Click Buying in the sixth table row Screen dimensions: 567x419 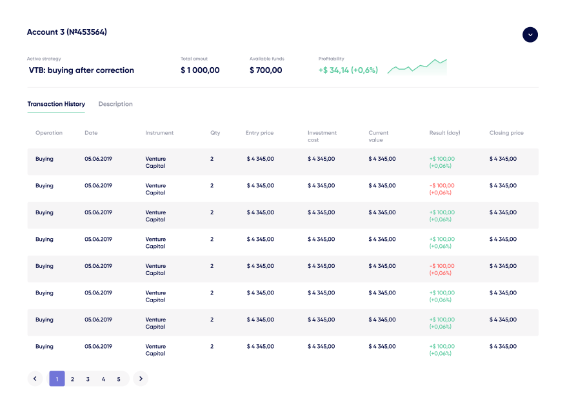tap(45, 292)
